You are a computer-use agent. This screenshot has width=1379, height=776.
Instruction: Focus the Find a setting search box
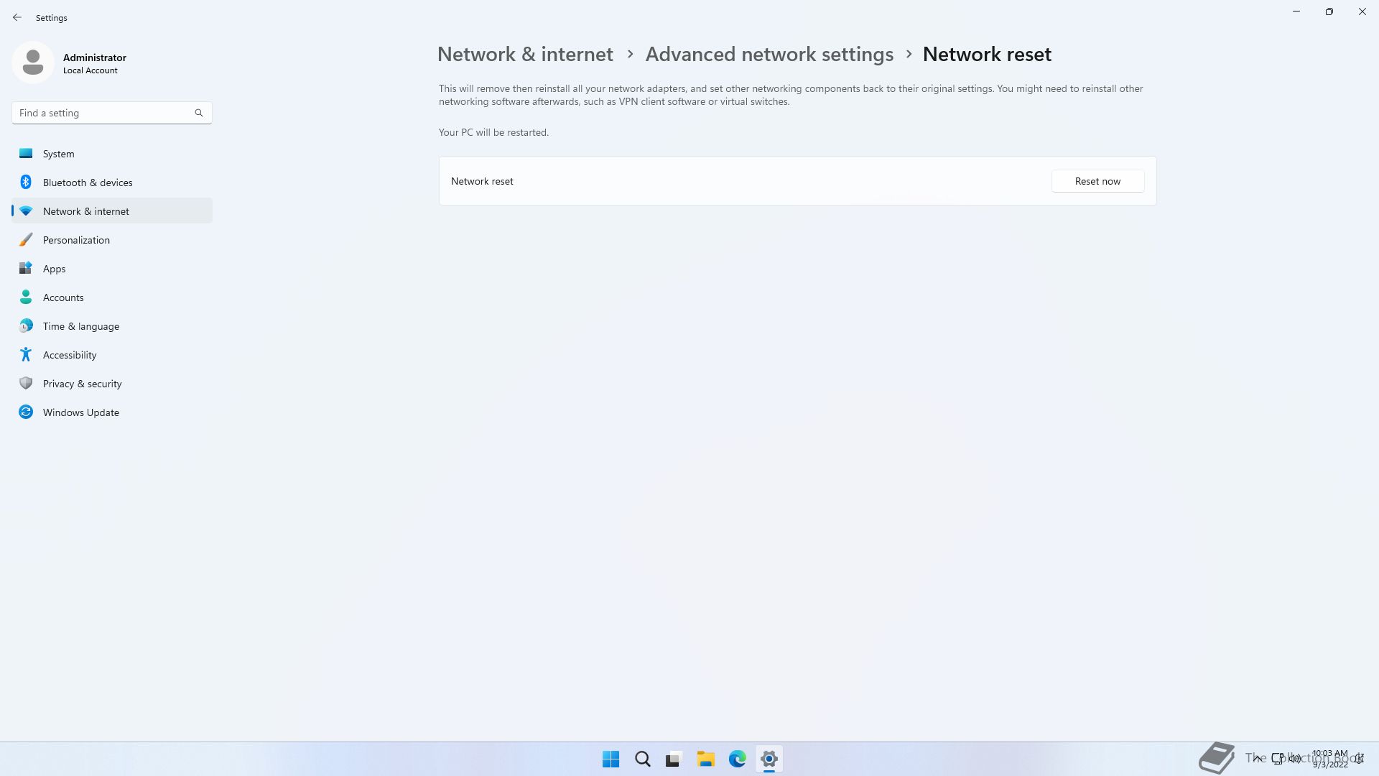(x=112, y=113)
